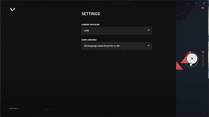This screenshot has width=209, height=117.
Task: Close settings with the round X button
Action: (192, 59)
